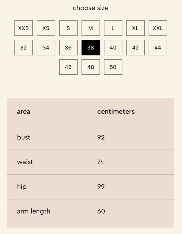
Task: Click the arm length row
Action: point(90,211)
